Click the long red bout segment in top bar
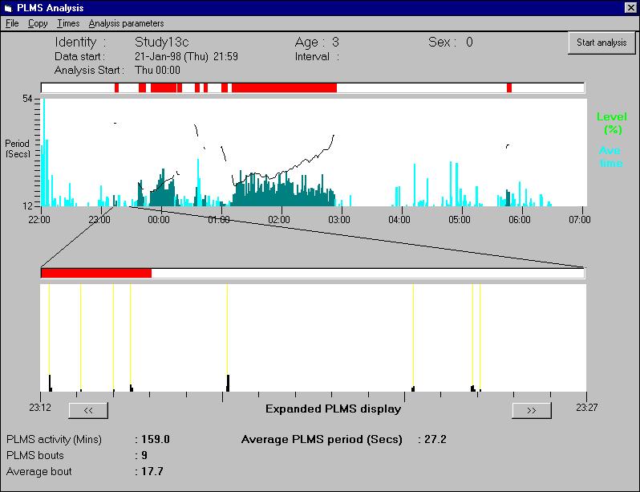The image size is (640, 492). click(284, 87)
